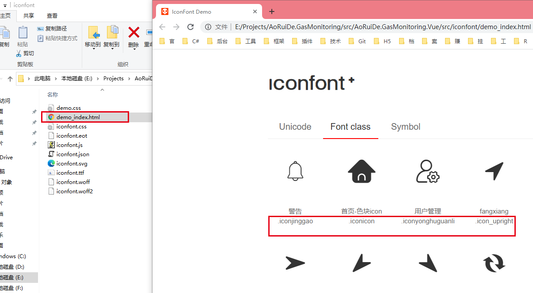
Task: Open the C# bookmark folder
Action: 191,41
